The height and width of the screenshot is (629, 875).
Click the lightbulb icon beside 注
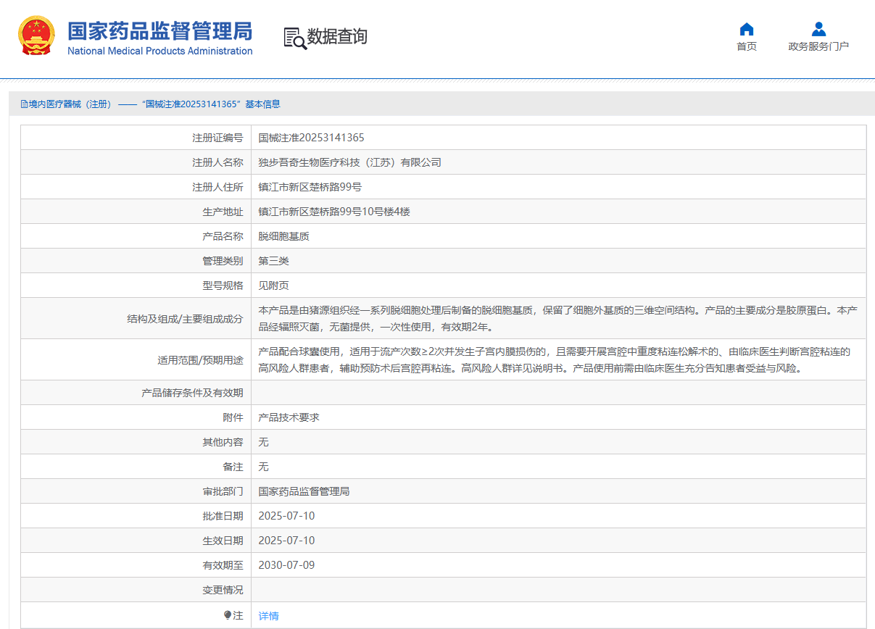coord(228,615)
